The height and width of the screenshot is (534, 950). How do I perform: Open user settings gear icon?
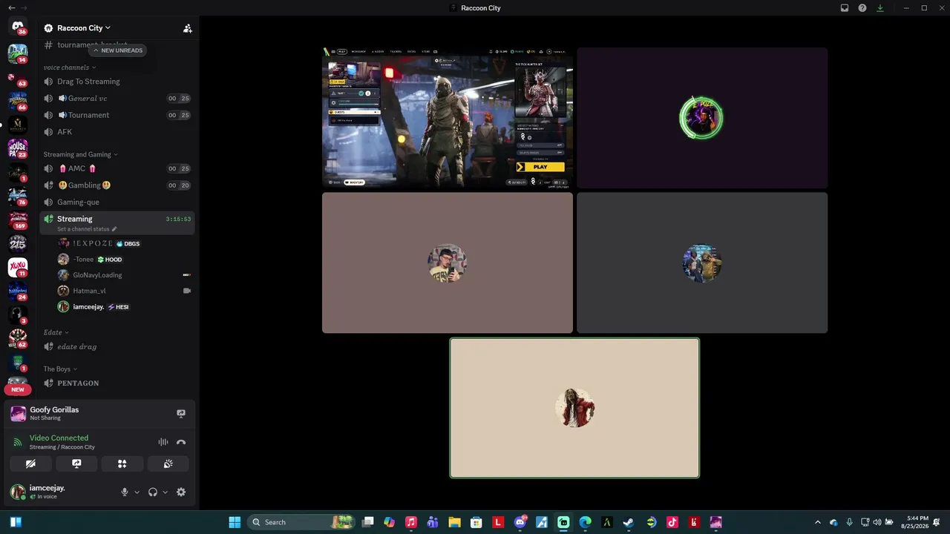pos(181,492)
